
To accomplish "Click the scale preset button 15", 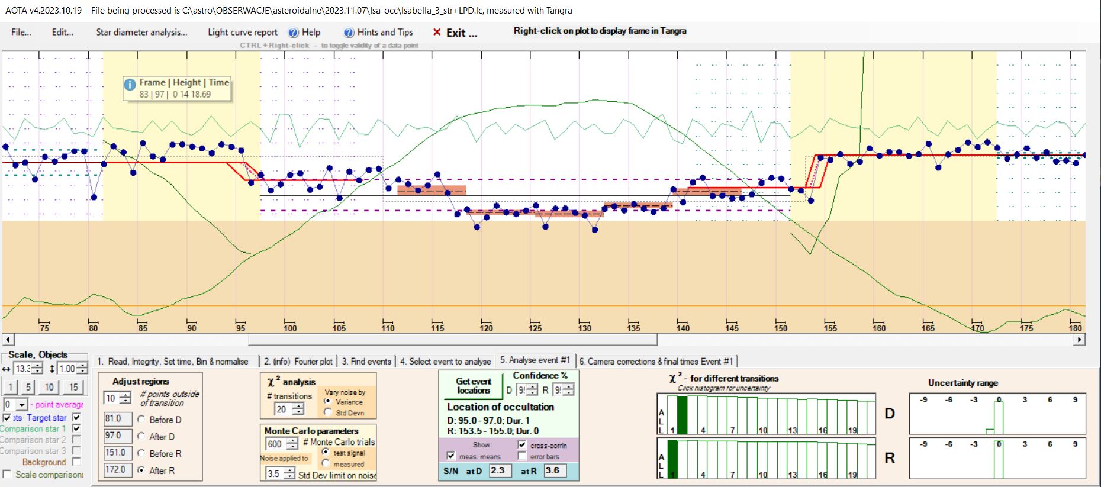I will [73, 387].
